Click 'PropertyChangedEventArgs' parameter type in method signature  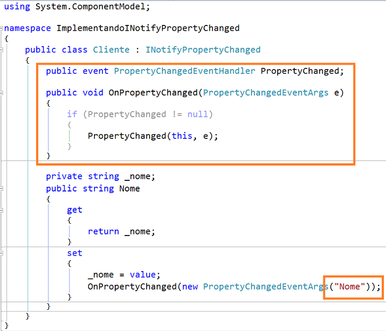pos(266,93)
